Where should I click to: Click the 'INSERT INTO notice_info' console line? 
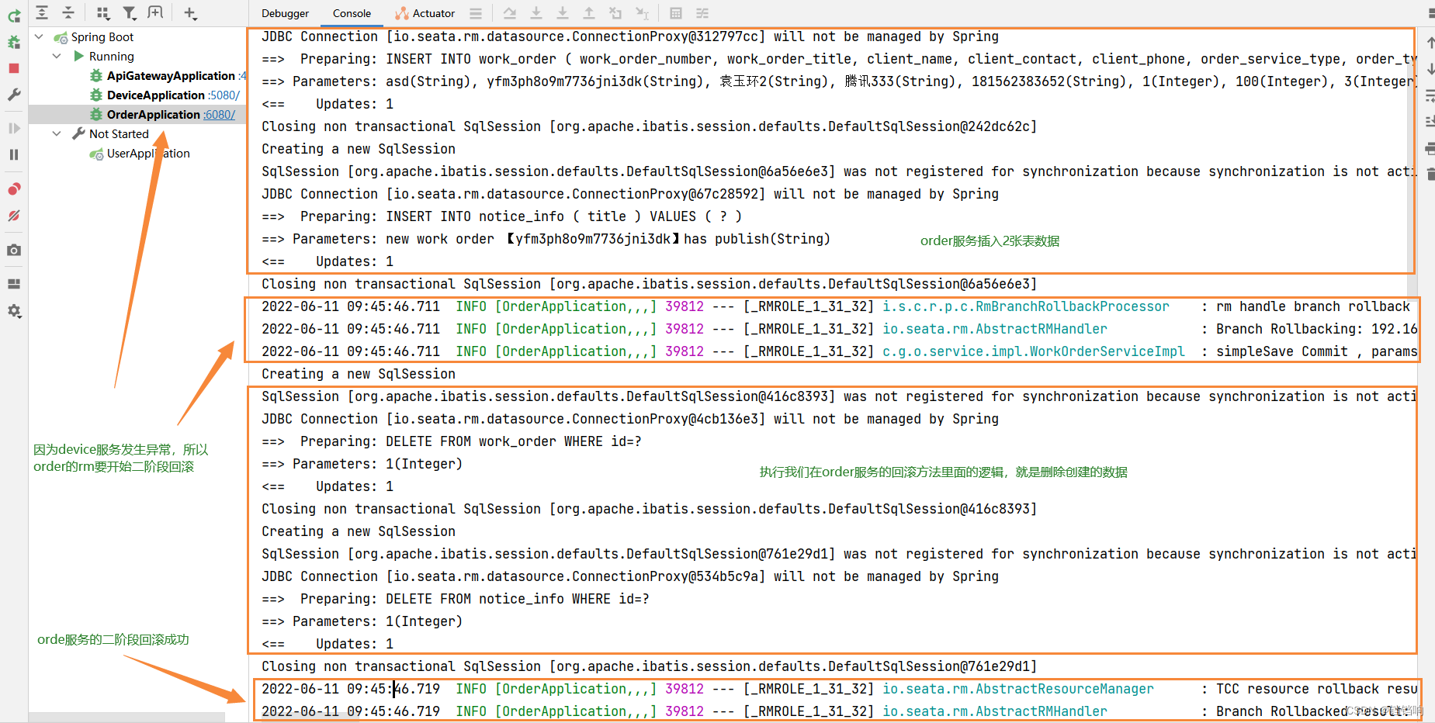pyautogui.click(x=501, y=216)
